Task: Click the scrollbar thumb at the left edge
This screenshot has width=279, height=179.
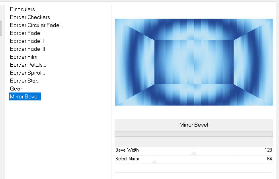Action: click(1, 28)
